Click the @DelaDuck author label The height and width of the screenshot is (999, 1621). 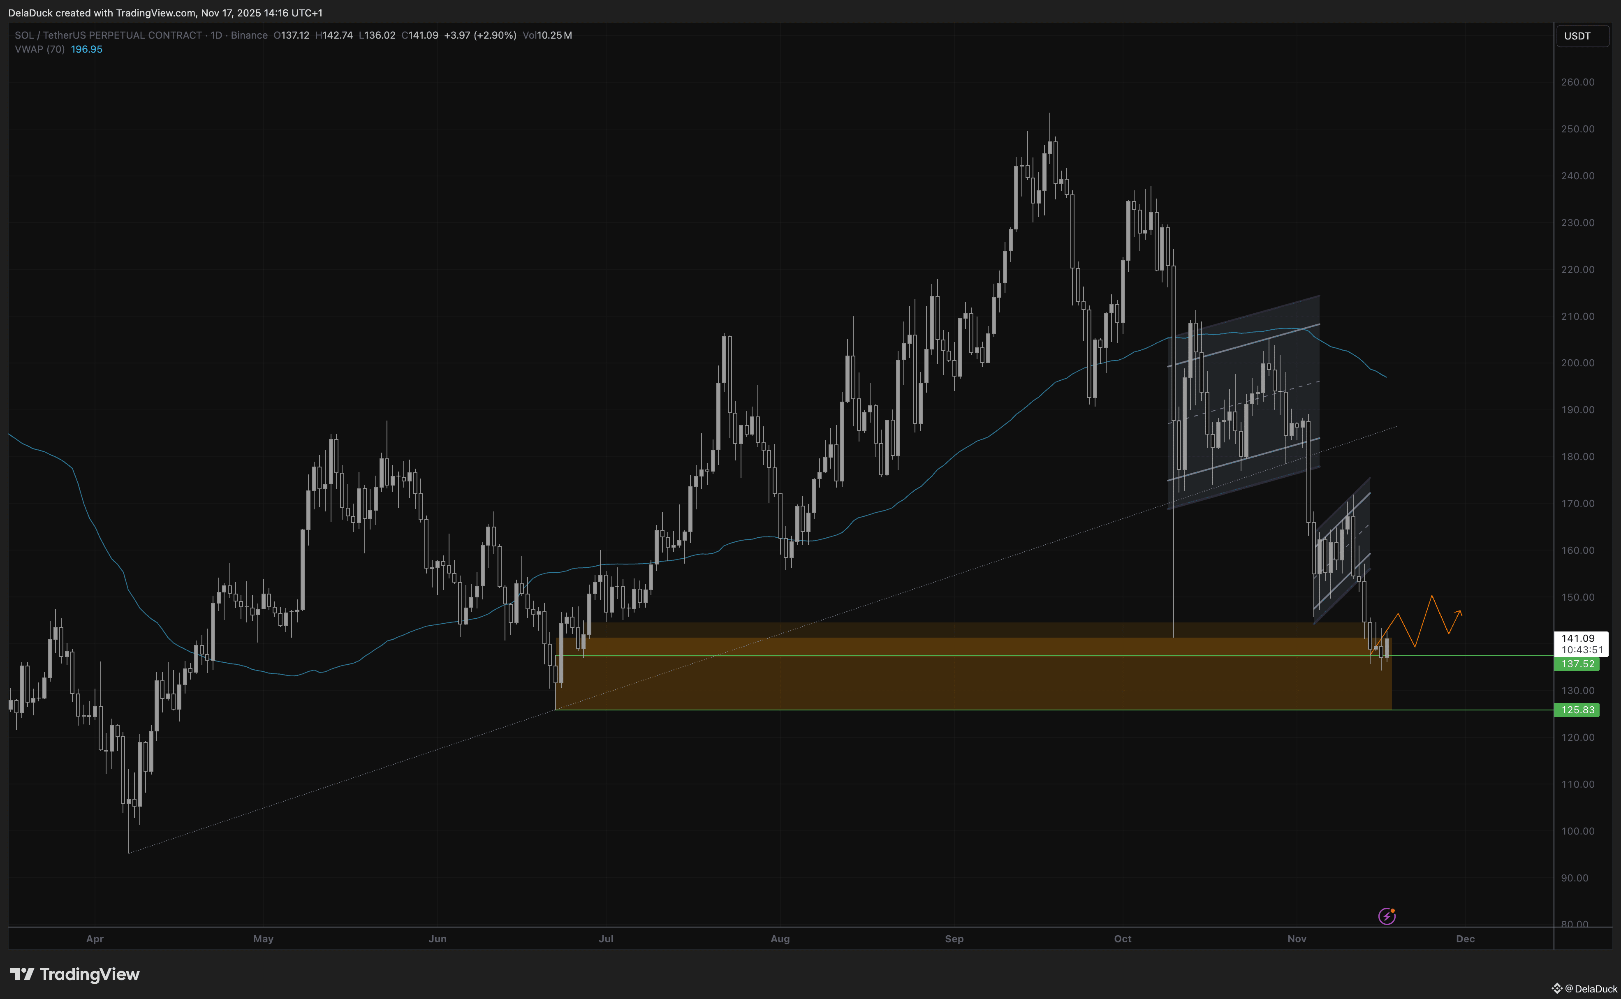pos(1591,988)
